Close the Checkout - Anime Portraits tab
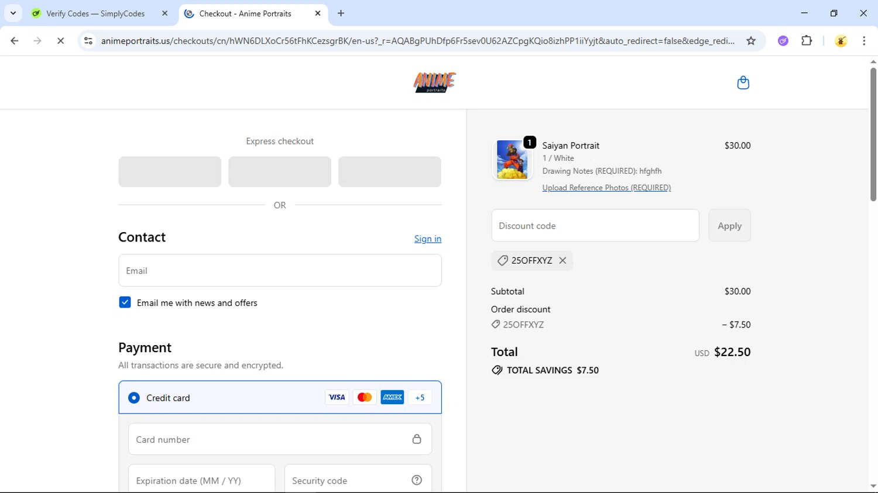The image size is (878, 493). [x=318, y=13]
